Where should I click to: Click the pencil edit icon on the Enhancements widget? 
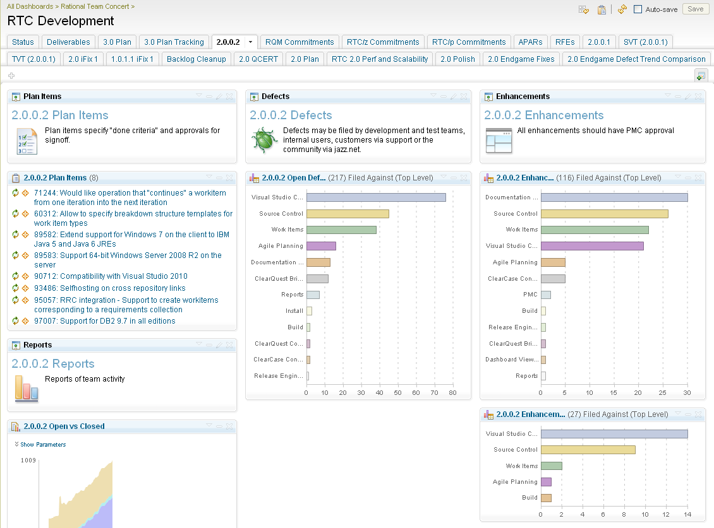pyautogui.click(x=688, y=97)
